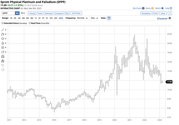Toggle the magnet snap tool
This screenshot has width=179, height=125.
tap(3, 57)
